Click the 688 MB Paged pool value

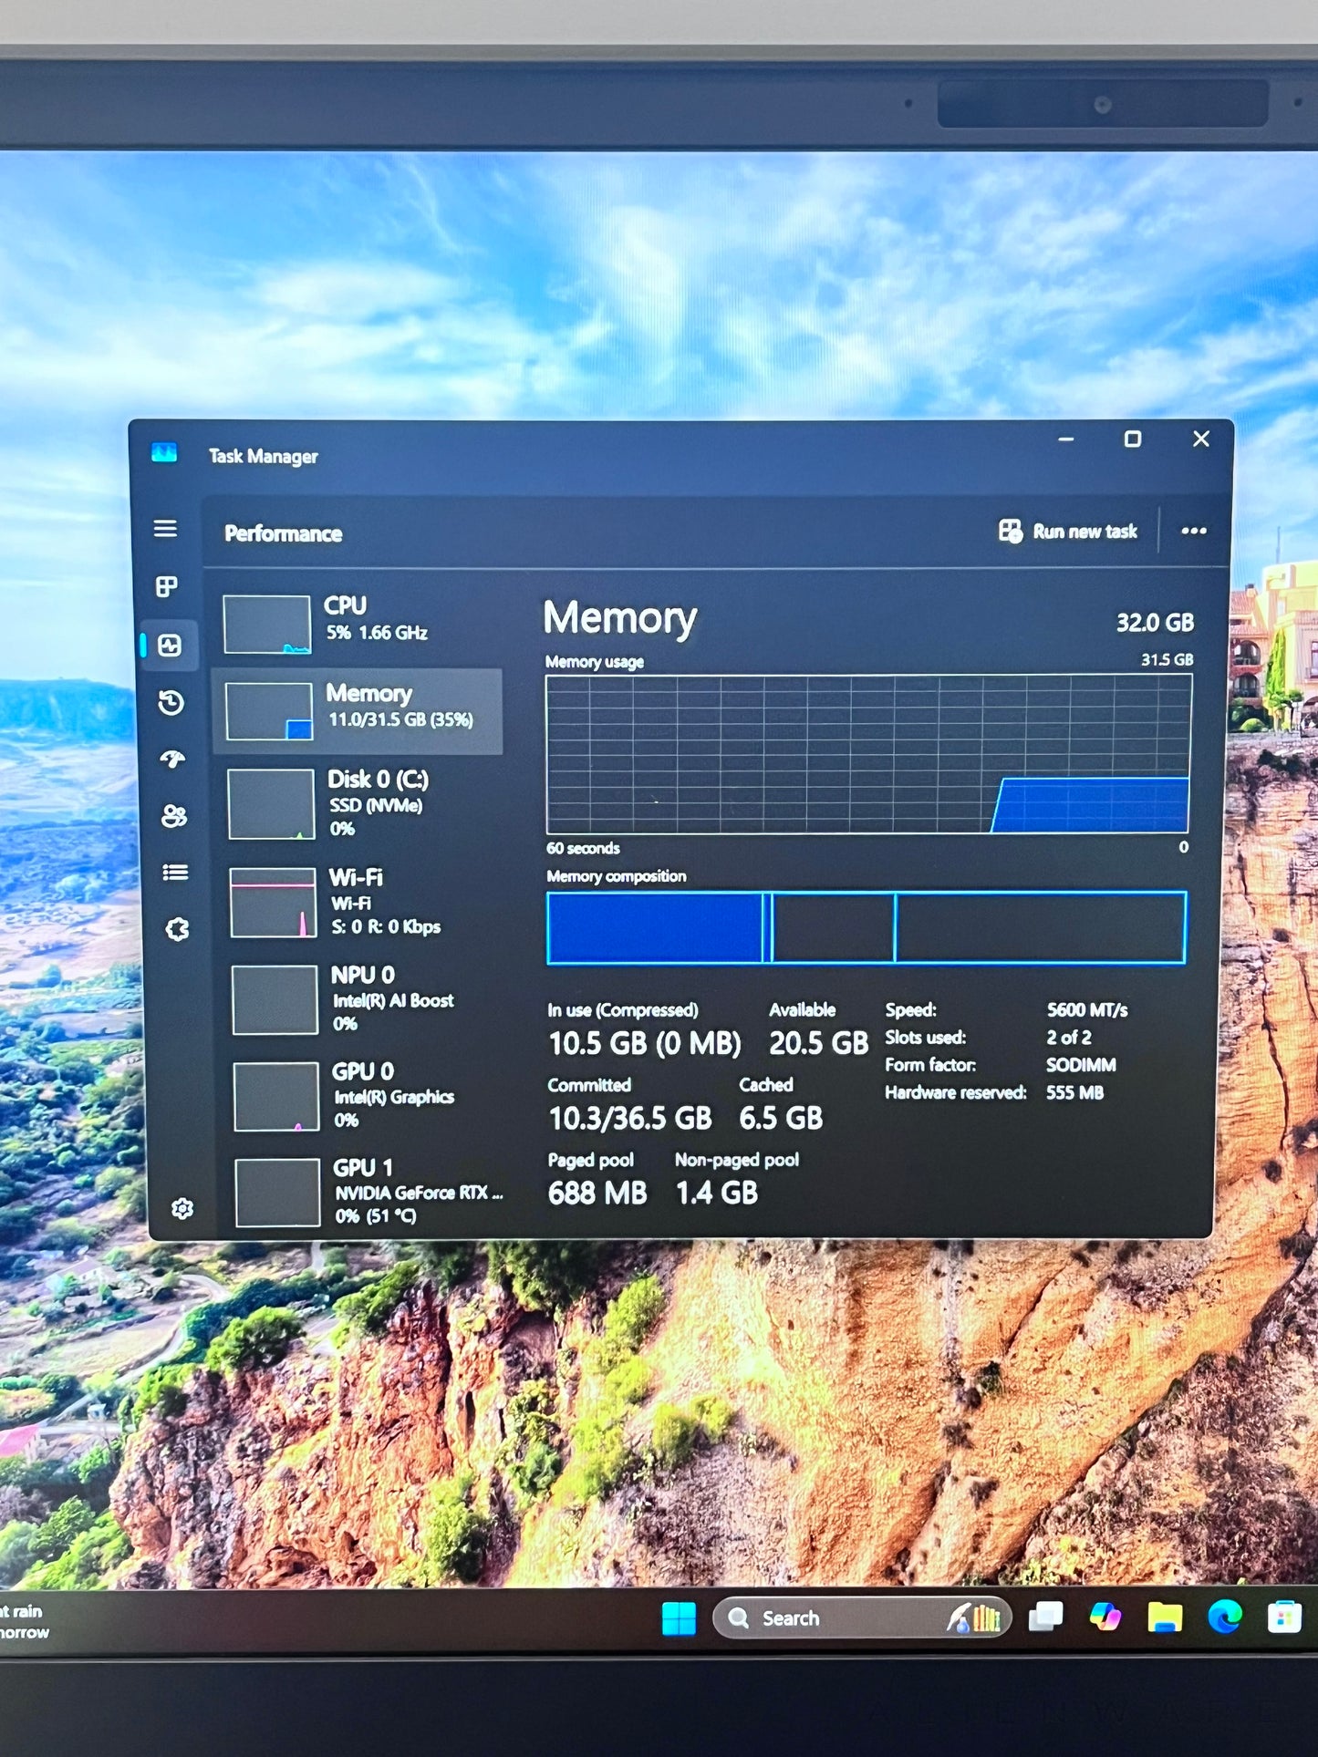click(597, 1193)
